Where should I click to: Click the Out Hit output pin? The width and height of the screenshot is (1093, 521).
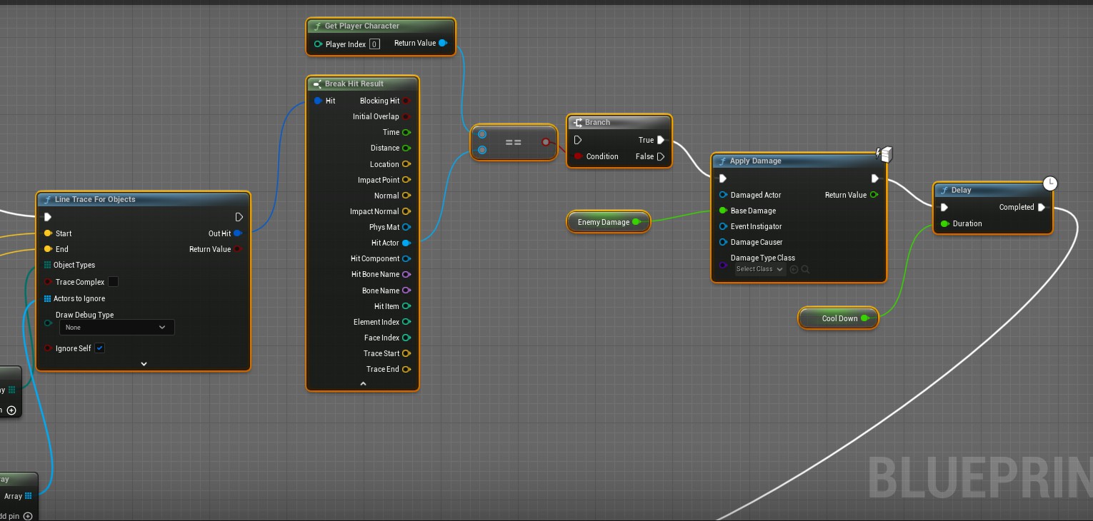click(238, 233)
